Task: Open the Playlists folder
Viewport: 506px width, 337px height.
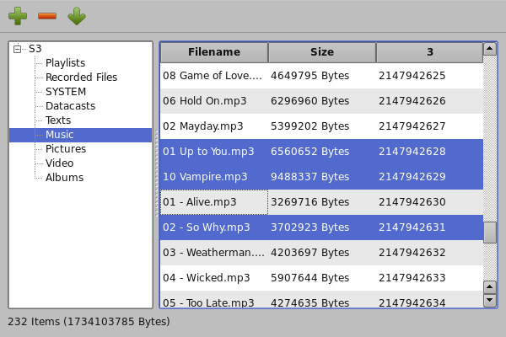Action: (x=65, y=63)
